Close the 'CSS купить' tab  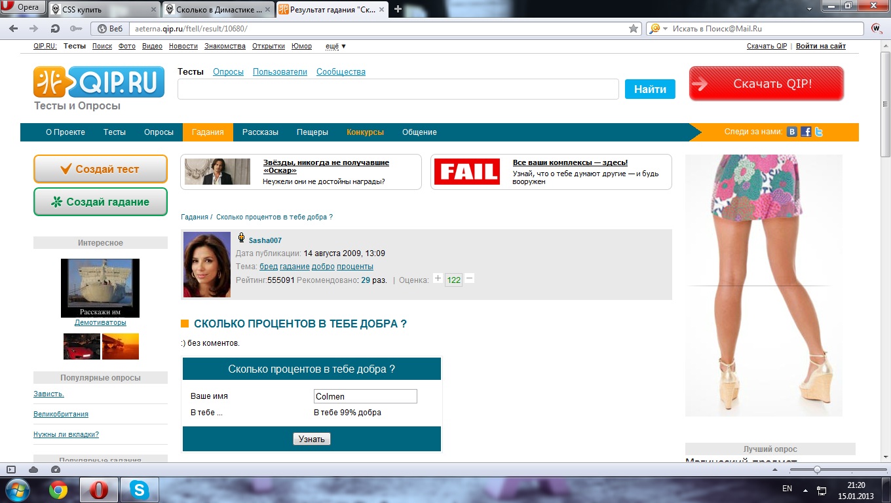(x=153, y=9)
